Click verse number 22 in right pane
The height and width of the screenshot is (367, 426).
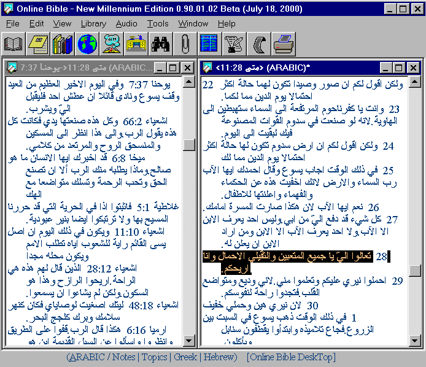tap(208, 85)
